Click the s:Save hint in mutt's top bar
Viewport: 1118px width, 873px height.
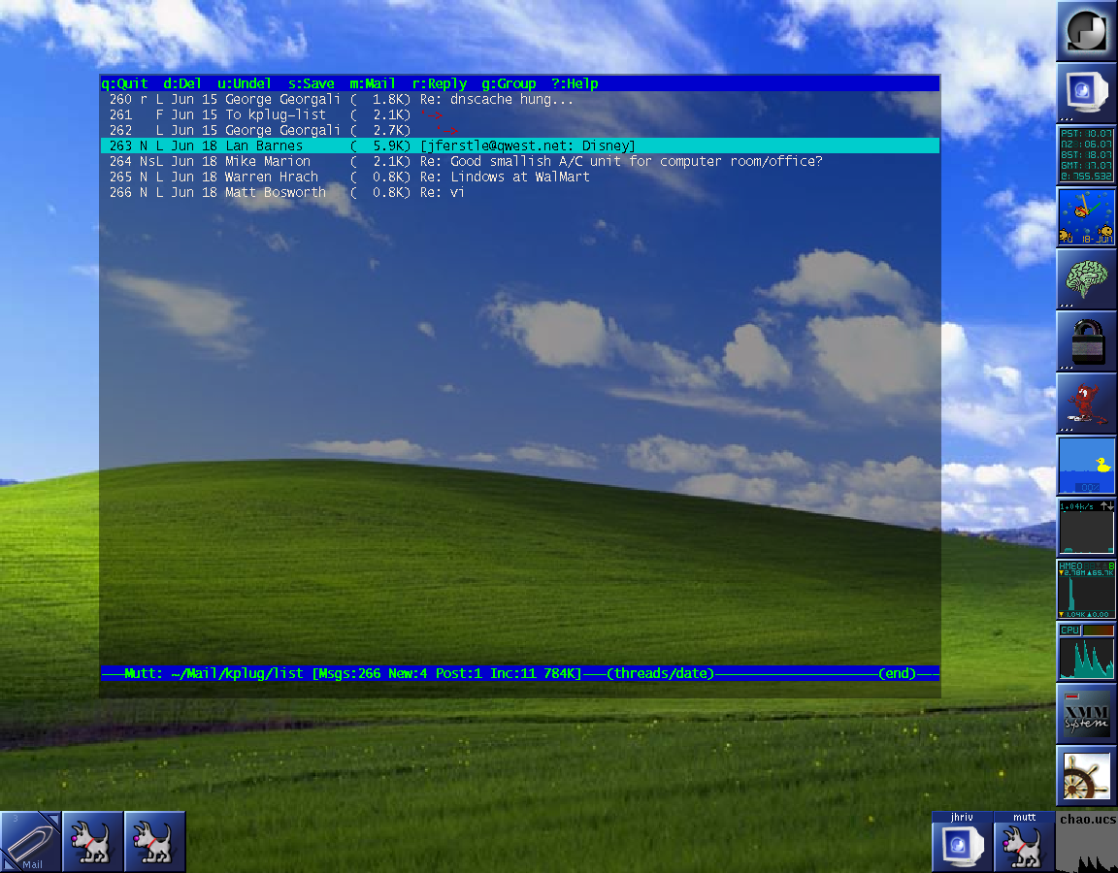(311, 83)
